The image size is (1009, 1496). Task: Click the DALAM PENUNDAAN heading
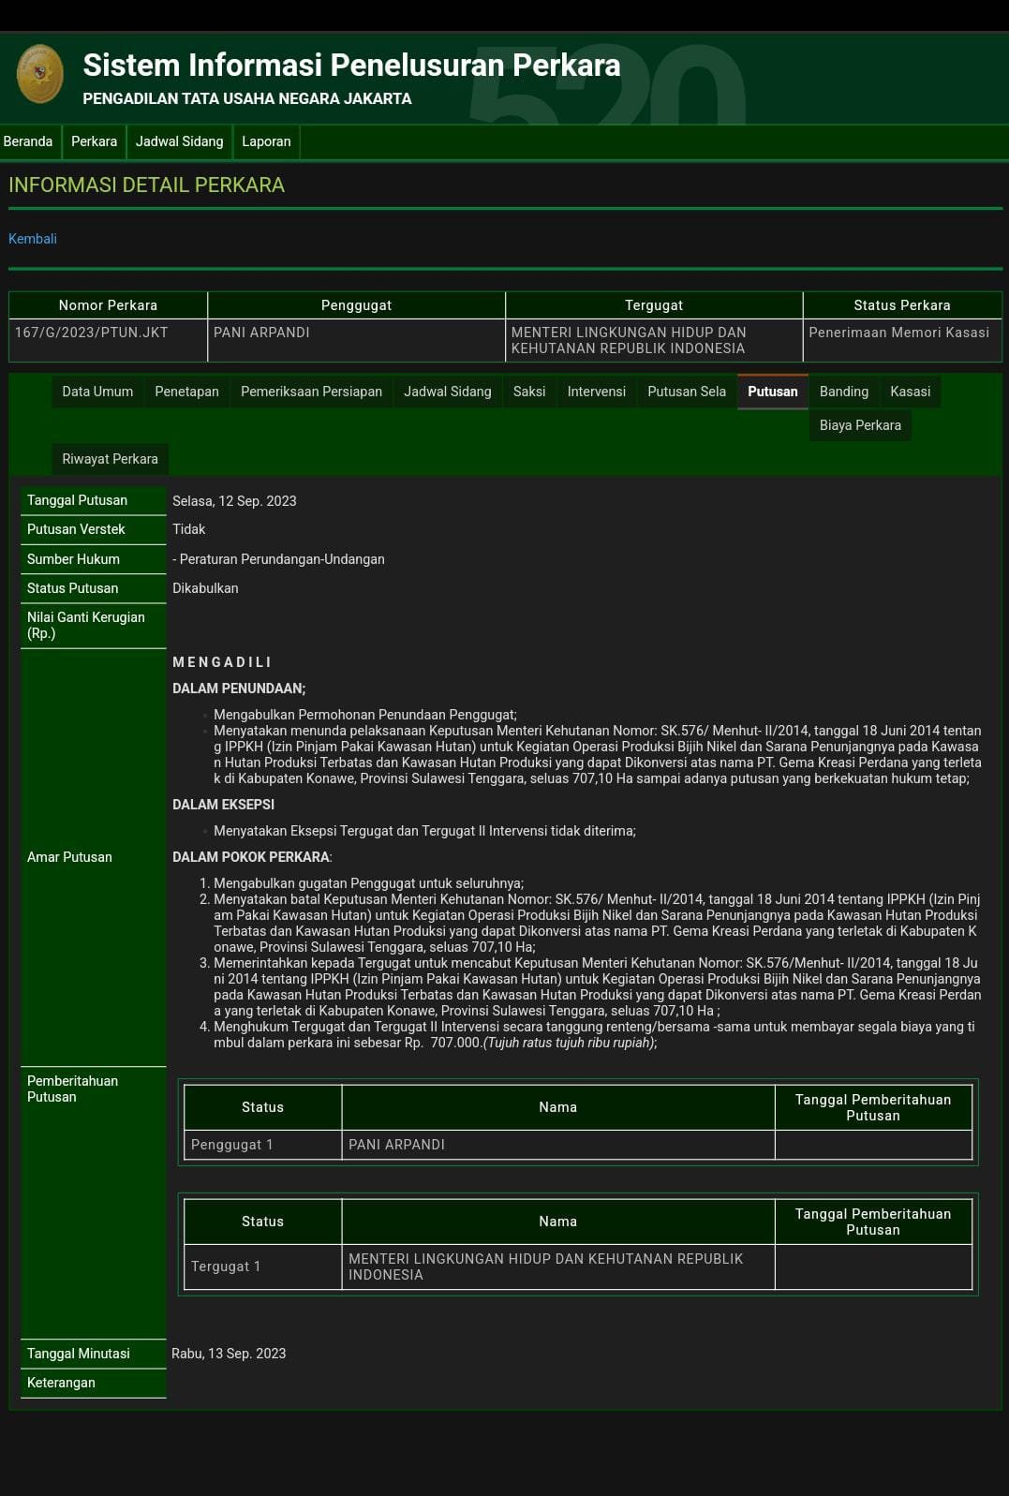click(x=239, y=689)
